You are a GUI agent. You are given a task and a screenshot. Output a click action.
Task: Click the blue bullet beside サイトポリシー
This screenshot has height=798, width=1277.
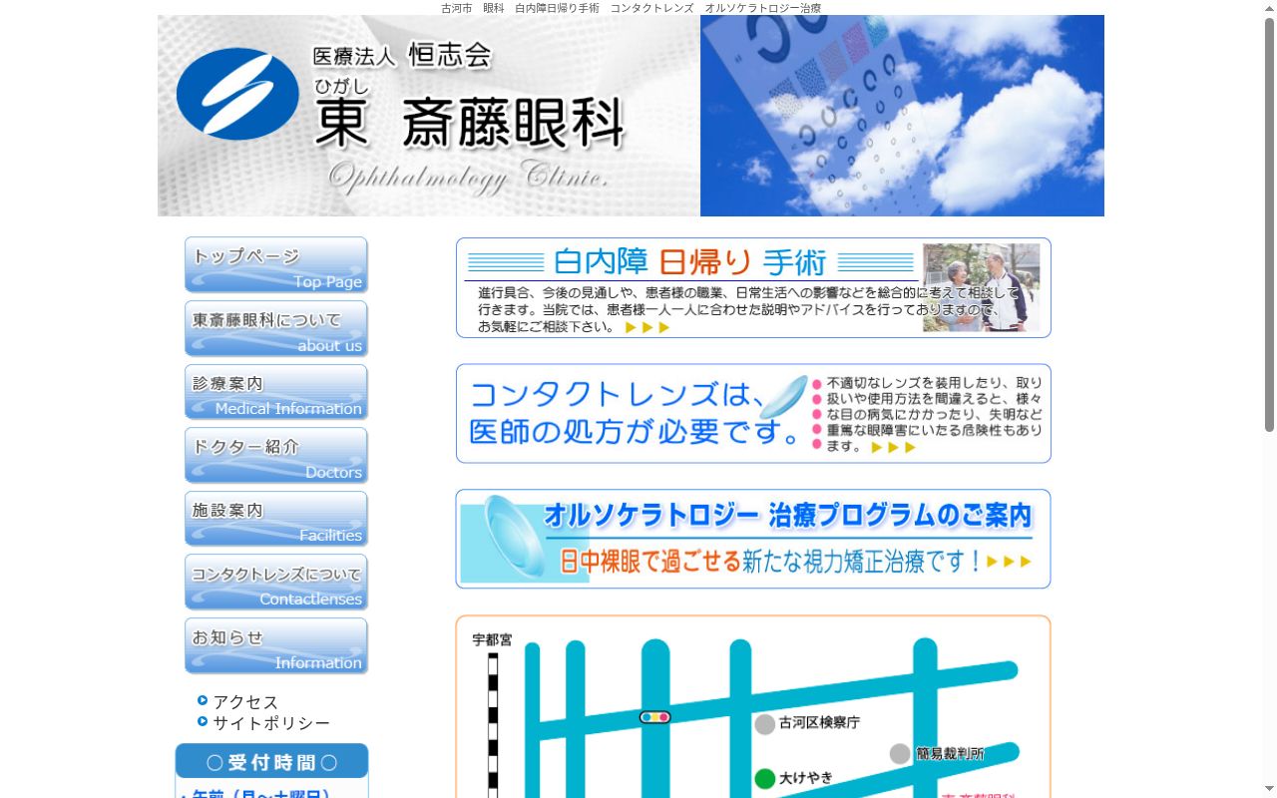click(x=203, y=721)
